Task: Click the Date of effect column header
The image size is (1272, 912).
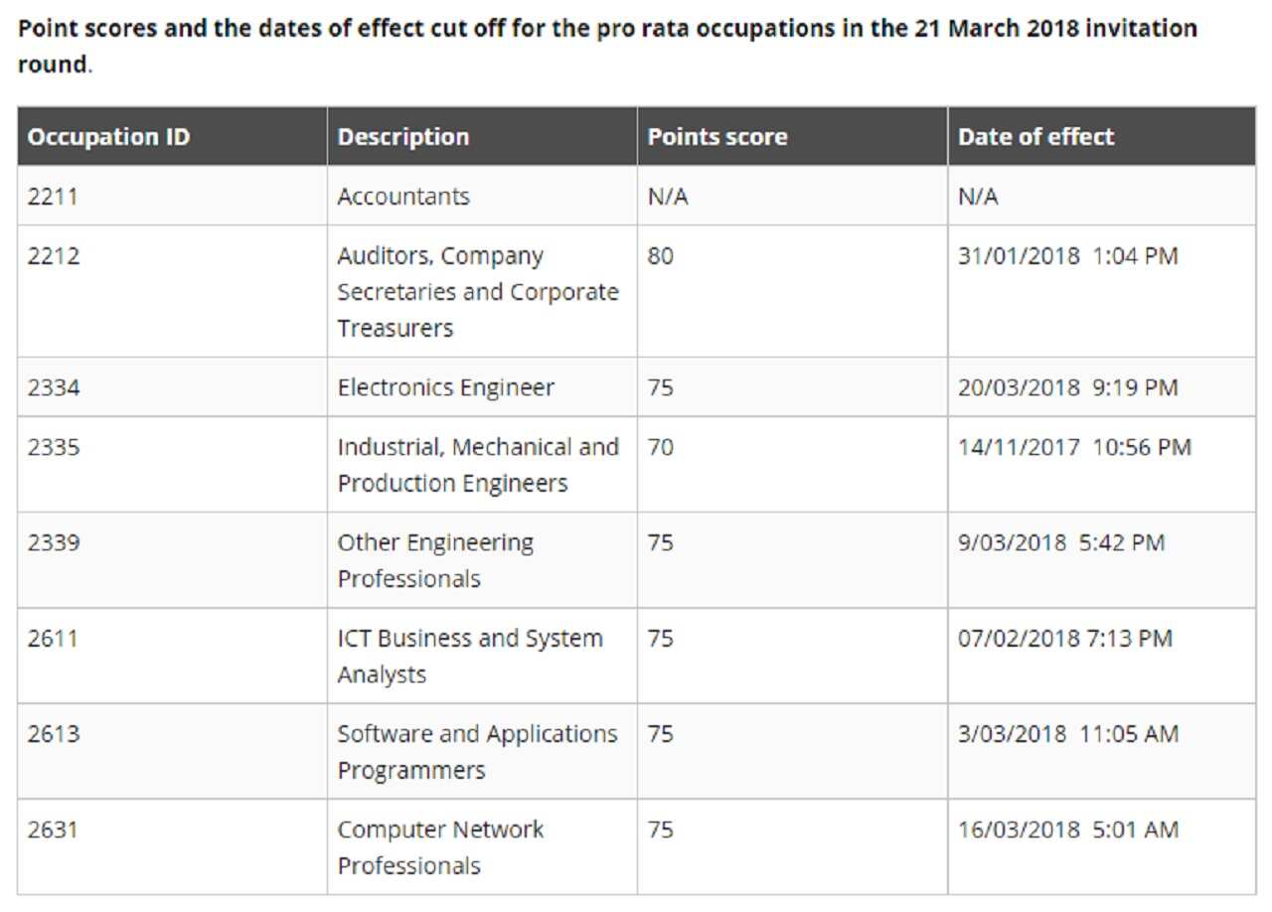Action: [1036, 137]
